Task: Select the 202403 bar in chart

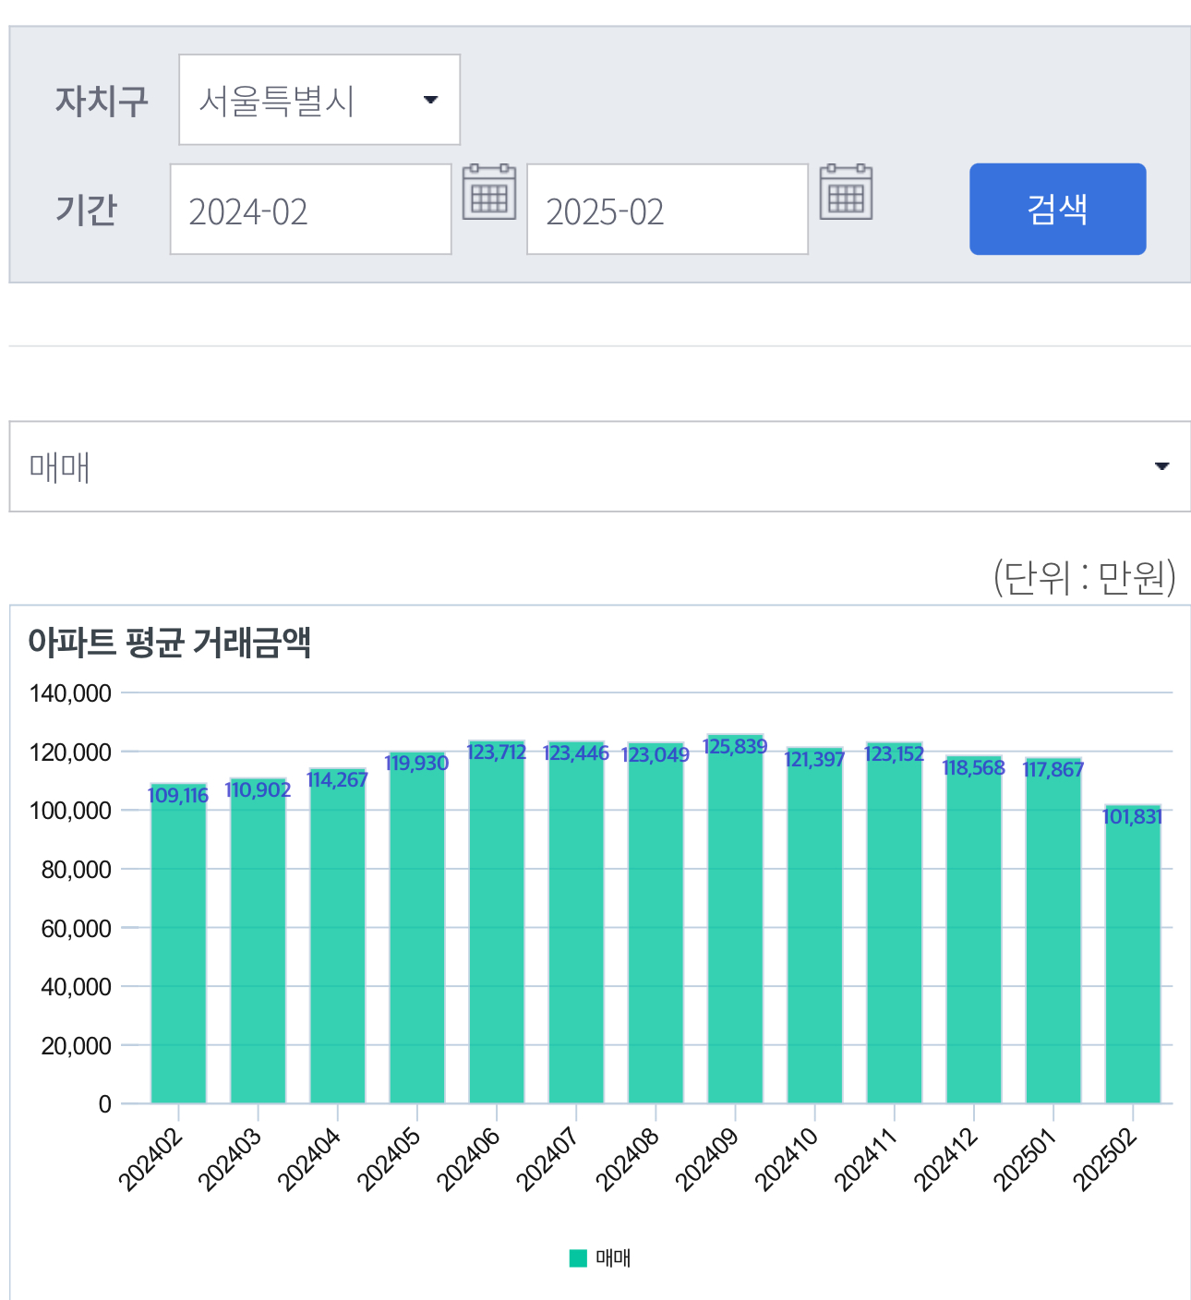Action: (x=258, y=940)
